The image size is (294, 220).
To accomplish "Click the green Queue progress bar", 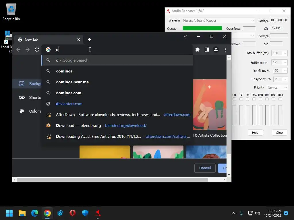I will pyautogui.click(x=202, y=28).
